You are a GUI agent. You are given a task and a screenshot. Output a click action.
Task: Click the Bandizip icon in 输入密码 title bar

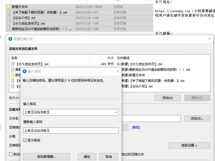coord(25,71)
